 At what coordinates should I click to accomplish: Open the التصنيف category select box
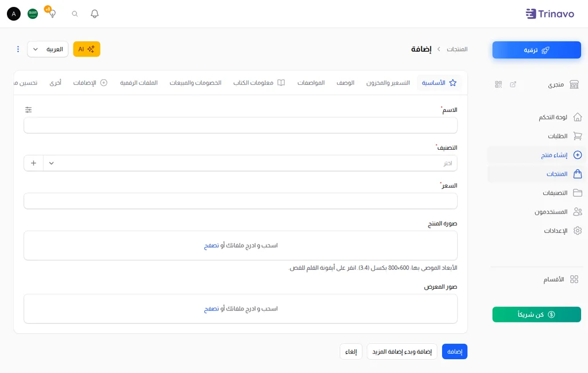tap(250, 163)
